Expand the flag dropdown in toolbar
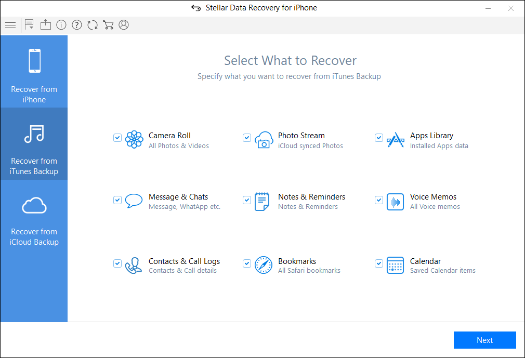This screenshot has width=525, height=358. point(30,25)
